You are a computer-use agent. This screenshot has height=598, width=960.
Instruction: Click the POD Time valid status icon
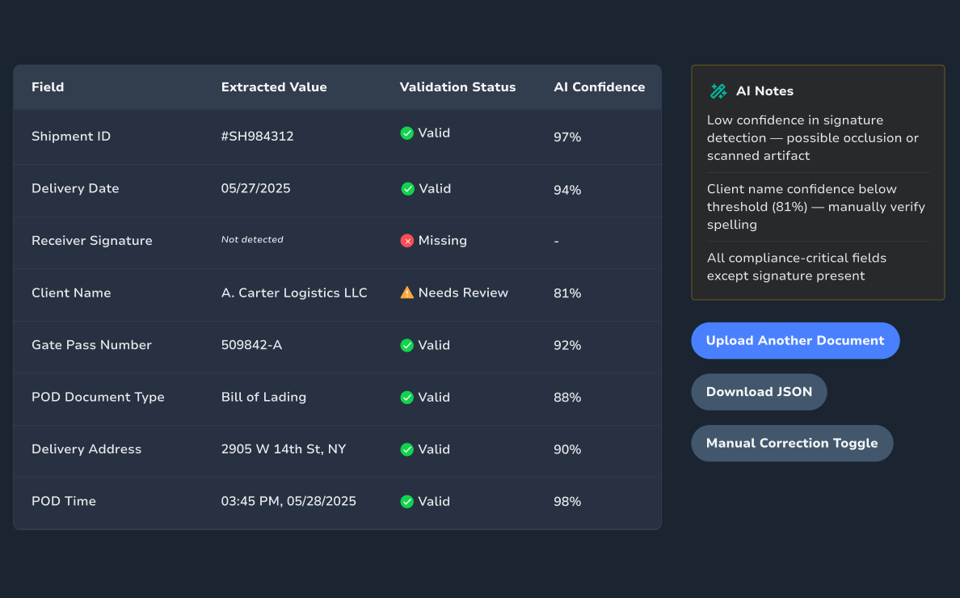pos(407,502)
